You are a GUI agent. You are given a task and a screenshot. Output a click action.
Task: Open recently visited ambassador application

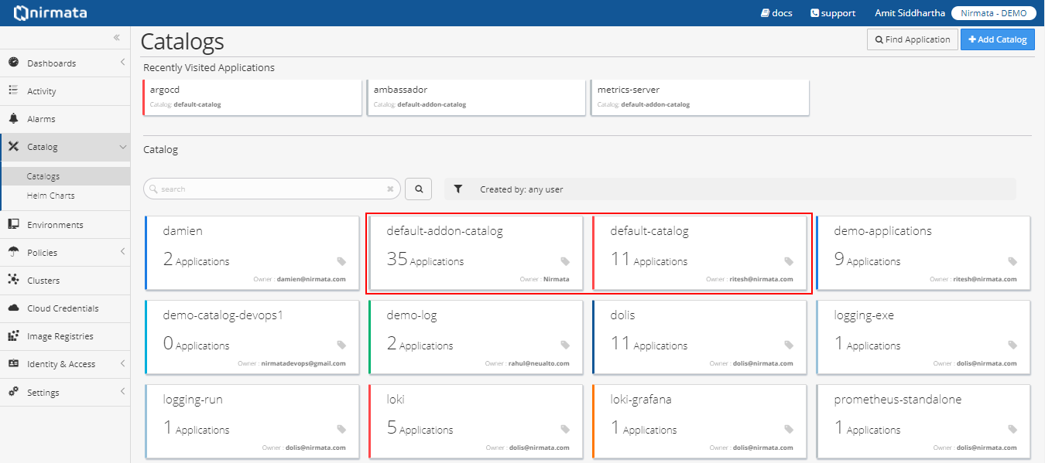tap(476, 97)
